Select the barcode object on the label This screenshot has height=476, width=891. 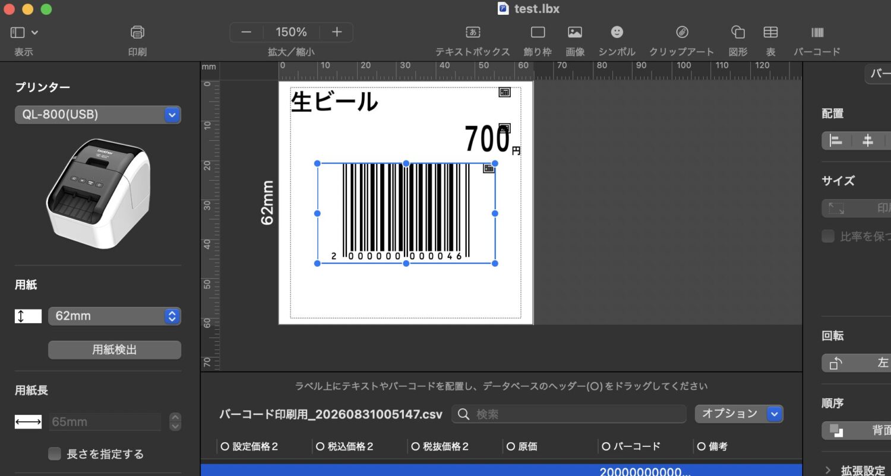[x=406, y=213]
